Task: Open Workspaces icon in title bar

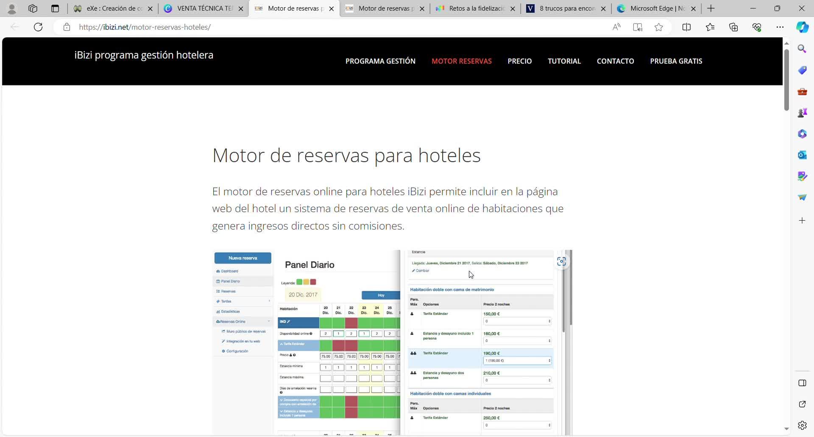Action: (33, 8)
